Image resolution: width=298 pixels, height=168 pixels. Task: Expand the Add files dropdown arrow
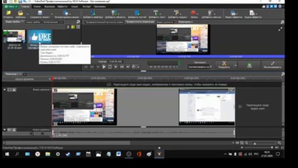[x=28, y=14]
